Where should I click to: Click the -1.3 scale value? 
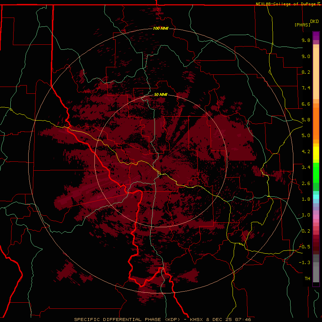pos(305,263)
